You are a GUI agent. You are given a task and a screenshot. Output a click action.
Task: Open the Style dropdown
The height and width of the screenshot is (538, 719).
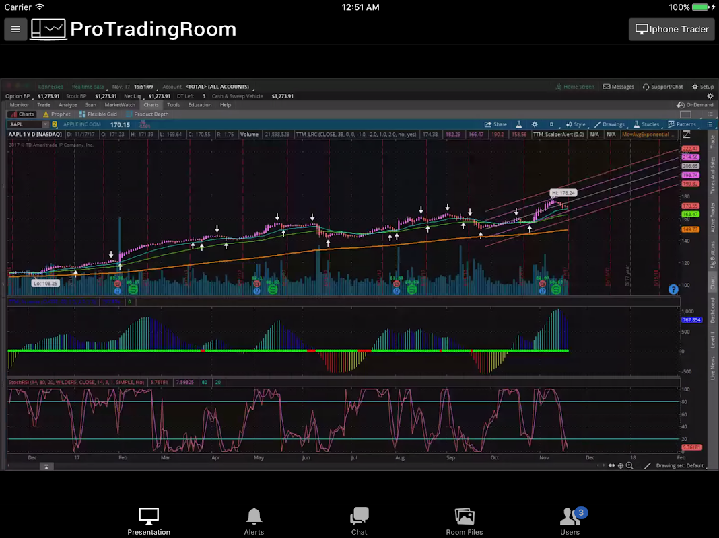(x=576, y=124)
